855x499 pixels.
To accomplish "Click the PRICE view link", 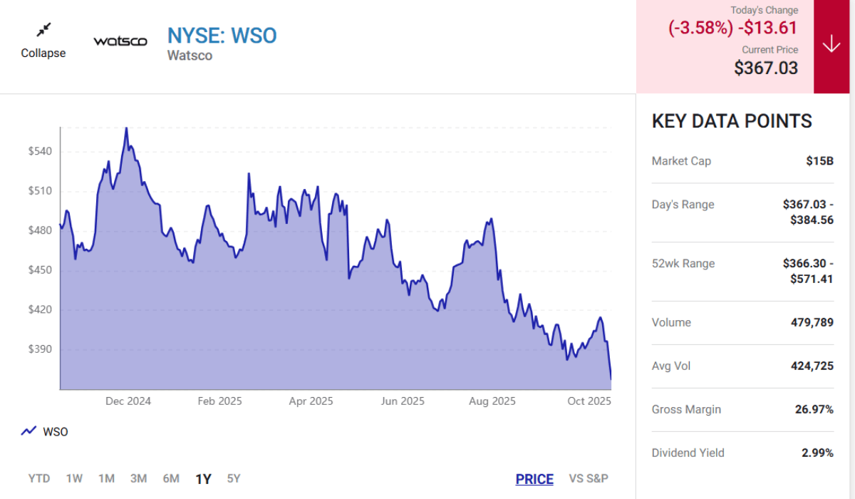I will point(534,478).
